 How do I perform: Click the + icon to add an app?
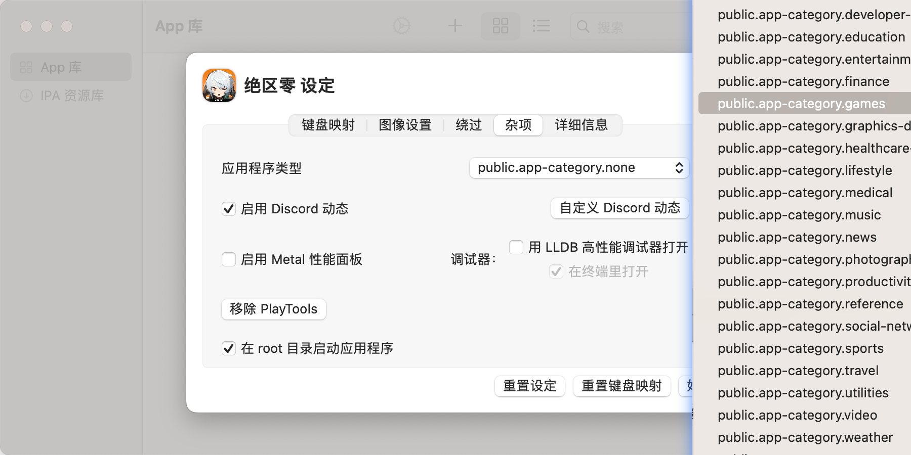455,26
